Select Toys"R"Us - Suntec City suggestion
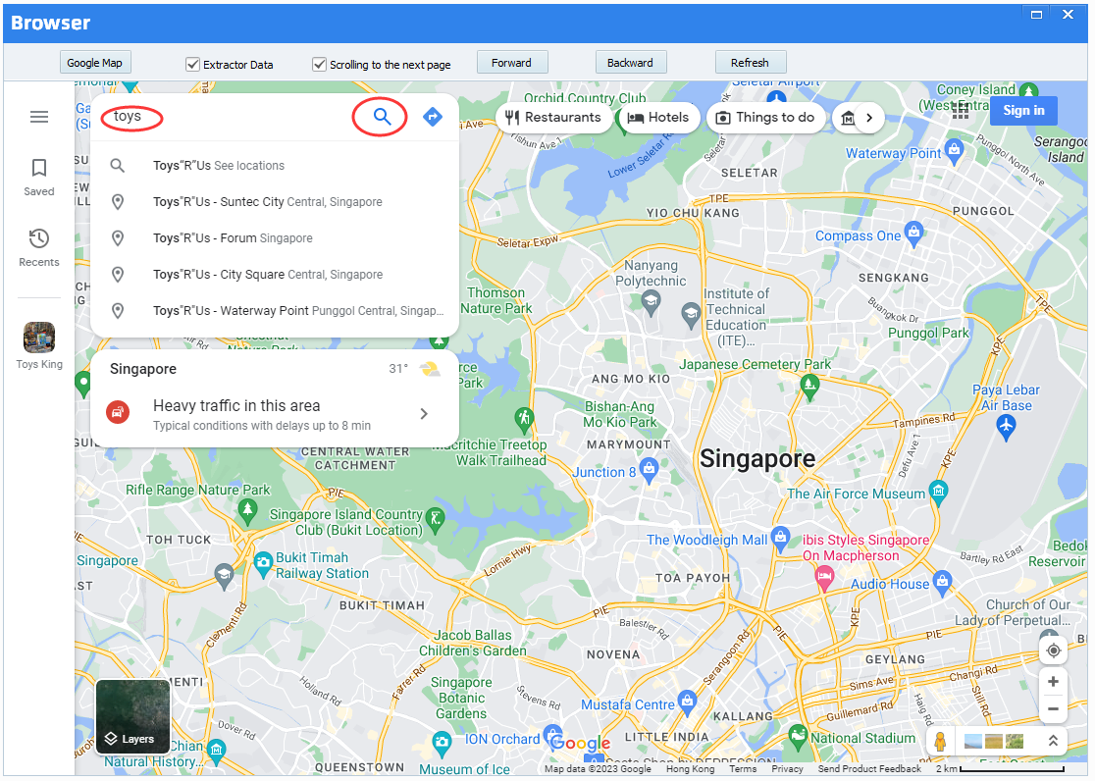The width and height of the screenshot is (1095, 781). (267, 202)
